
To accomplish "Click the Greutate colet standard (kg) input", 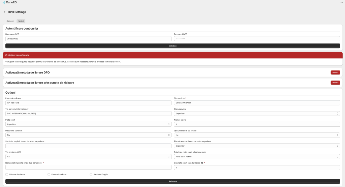I will tap(257, 167).
